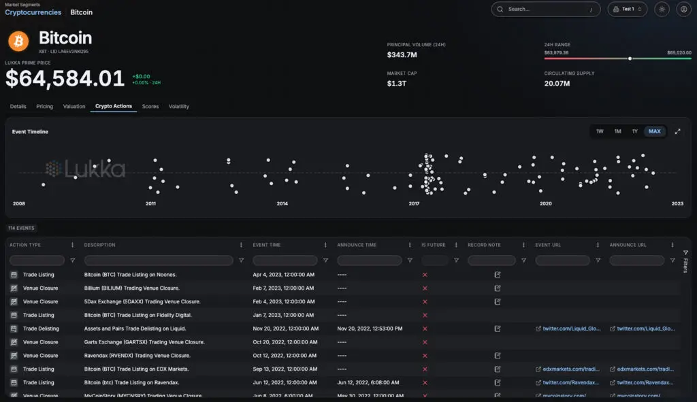Click the Bitcoin logo icon
This screenshot has height=402, width=697.
tap(18, 41)
